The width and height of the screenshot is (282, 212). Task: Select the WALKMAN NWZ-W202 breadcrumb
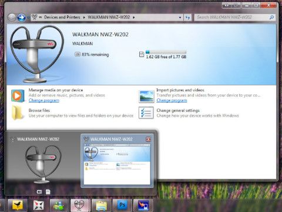click(109, 17)
